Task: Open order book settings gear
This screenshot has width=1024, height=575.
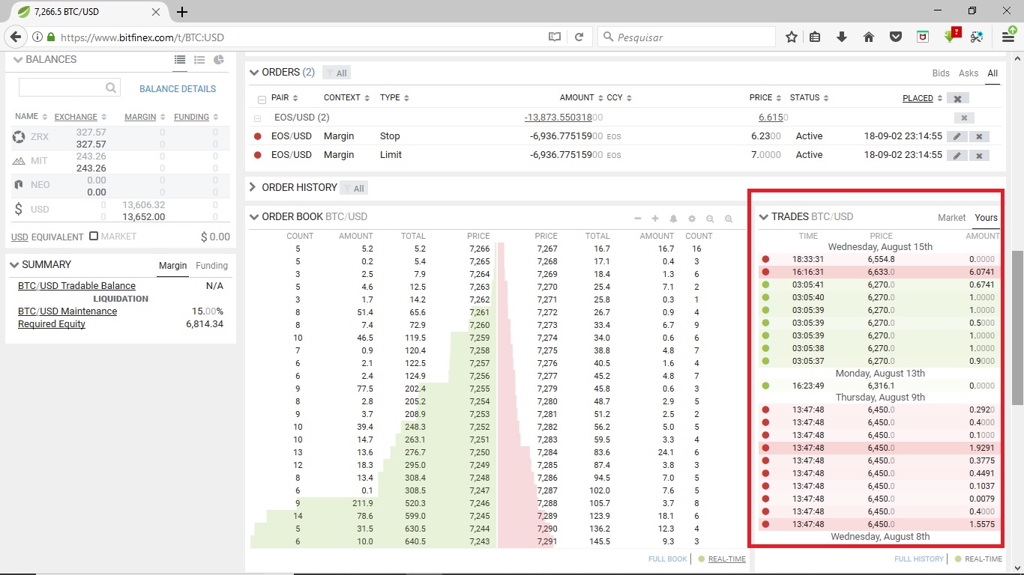Action: (691, 219)
